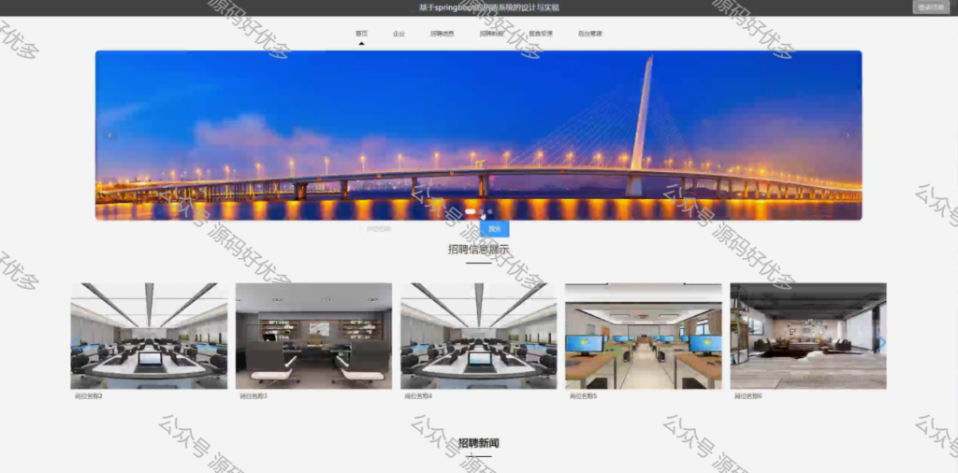The image size is (958, 473).
Task: Click the blue 搜索 search button
Action: pos(494,229)
